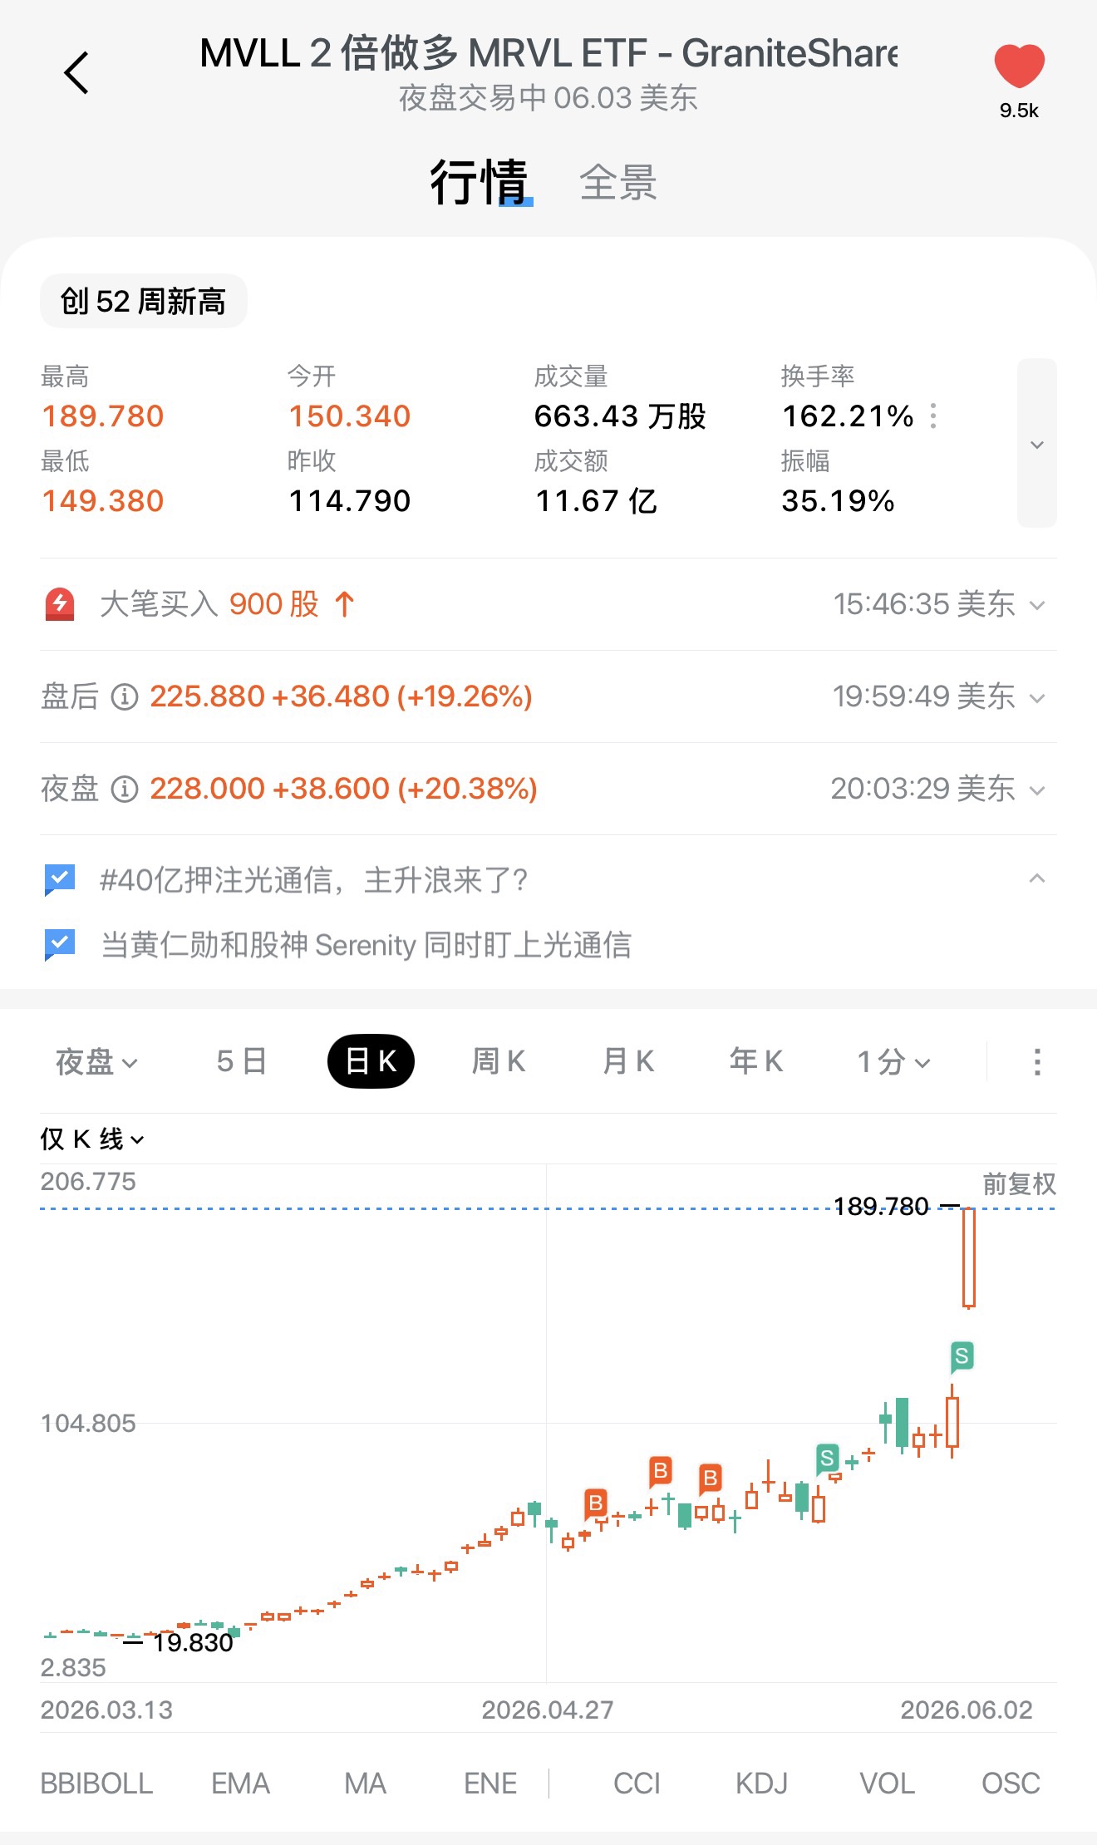The width and height of the screenshot is (1097, 1845).
Task: Open topic #40亿押注光通信，主升浪来了?
Action: [314, 879]
